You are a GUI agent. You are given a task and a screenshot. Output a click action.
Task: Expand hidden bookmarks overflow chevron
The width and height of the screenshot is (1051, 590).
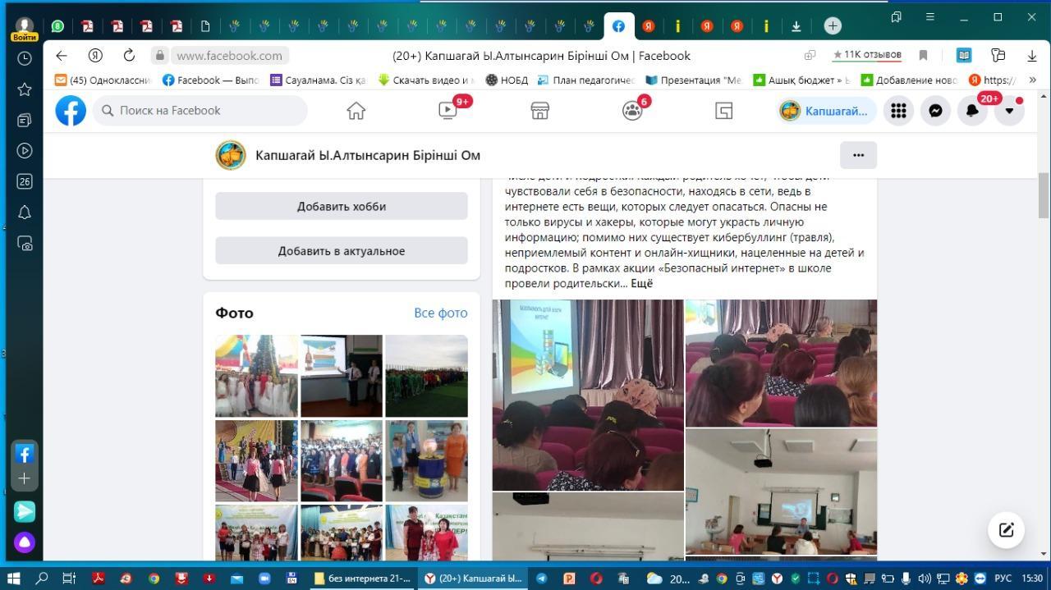(1032, 80)
